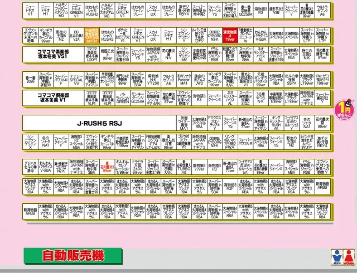The image size is (357, 273).
Task: Select the 海物語3 R2F cell
Action: 230,186
